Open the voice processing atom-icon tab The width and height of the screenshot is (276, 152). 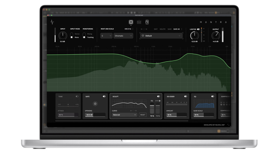point(131,22)
